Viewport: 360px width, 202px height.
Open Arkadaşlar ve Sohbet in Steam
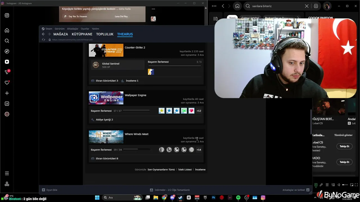tap(296, 190)
